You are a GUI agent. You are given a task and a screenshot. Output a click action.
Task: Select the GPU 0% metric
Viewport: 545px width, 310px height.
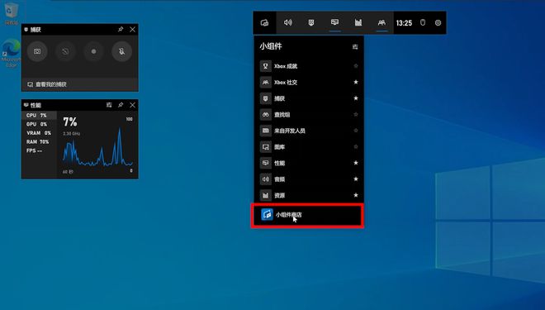click(x=40, y=124)
